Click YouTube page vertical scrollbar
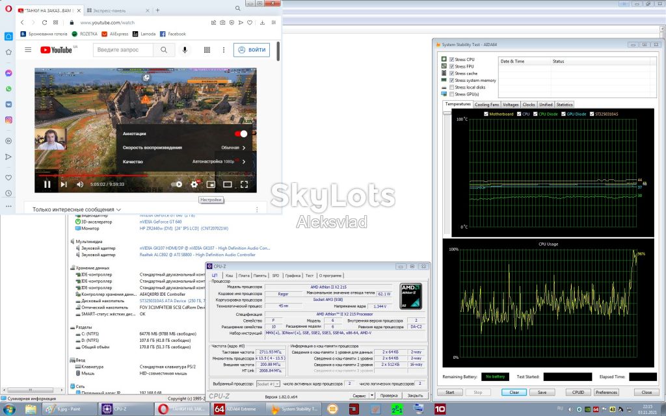 pyautogui.click(x=278, y=51)
